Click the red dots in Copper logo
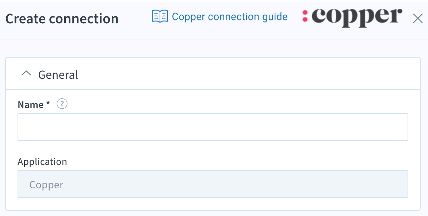428x216 pixels. [305, 16]
